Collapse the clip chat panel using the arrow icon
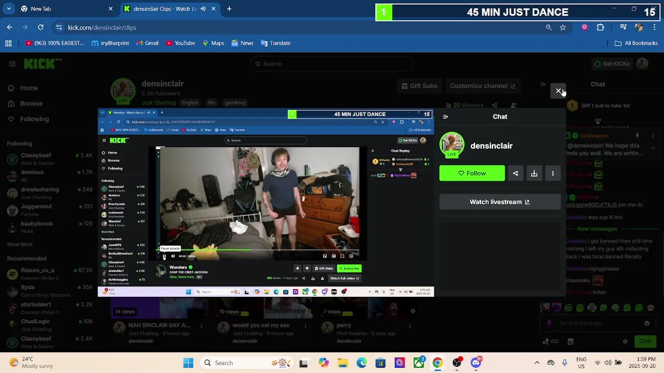 pos(446,117)
